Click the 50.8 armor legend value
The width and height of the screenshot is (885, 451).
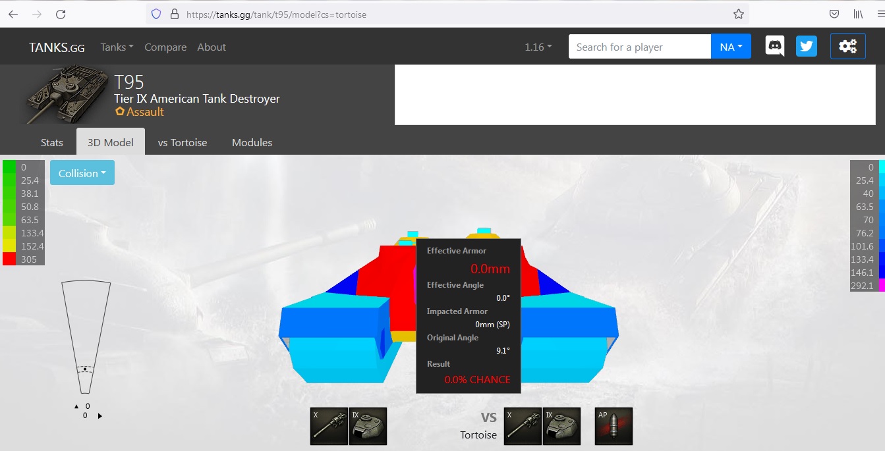point(30,207)
